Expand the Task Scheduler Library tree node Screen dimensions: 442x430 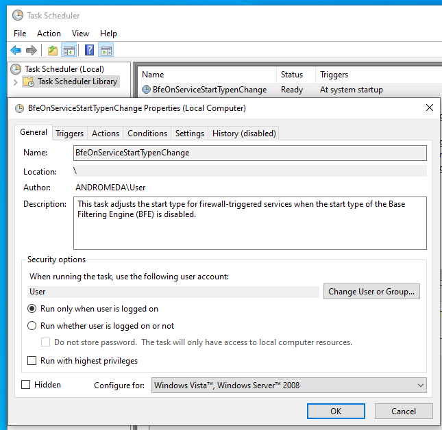click(16, 82)
